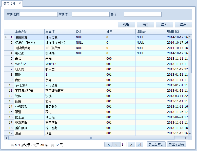Screen dimensions: 197x151
Task: Click 导出当前页 button
Action: point(156,144)
